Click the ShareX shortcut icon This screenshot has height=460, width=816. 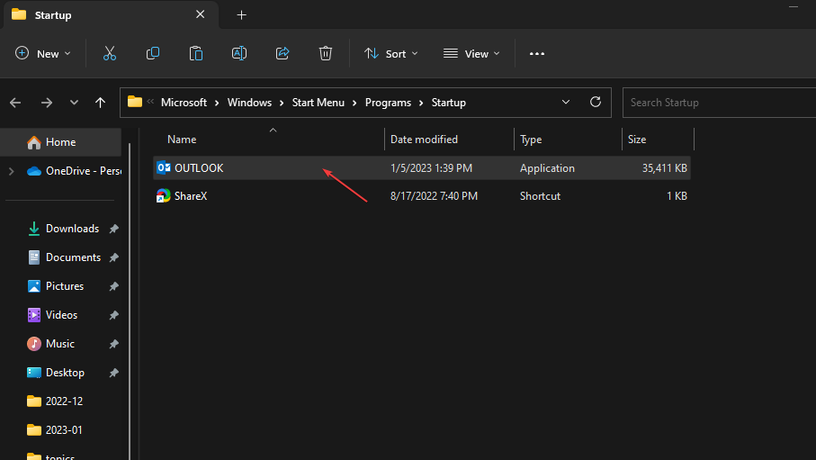[164, 196]
